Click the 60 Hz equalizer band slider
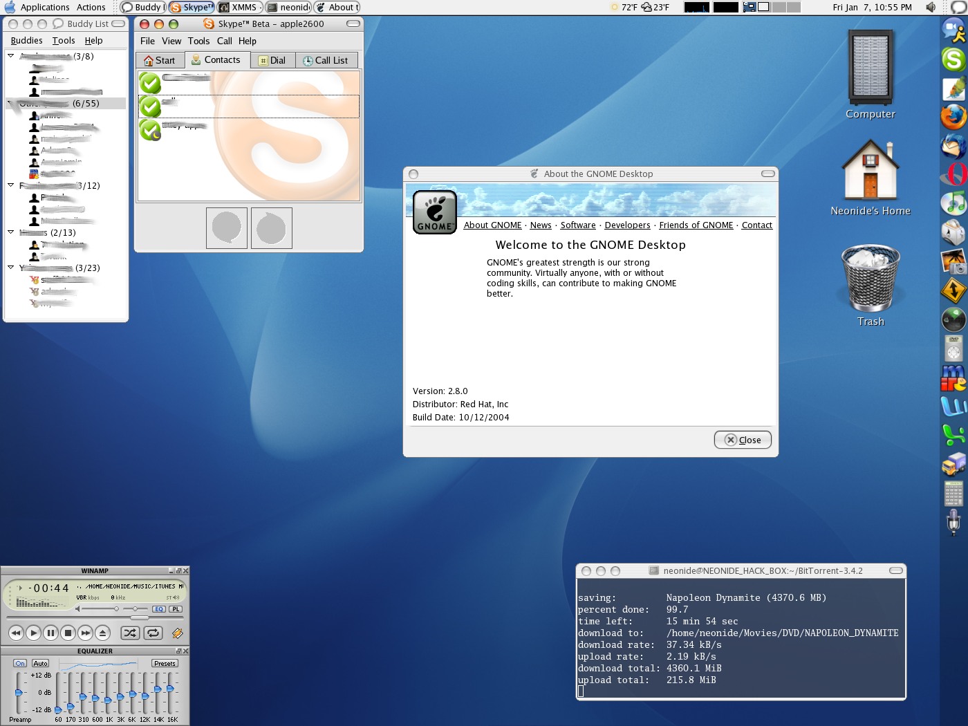The height and width of the screenshot is (726, 968). point(58,693)
